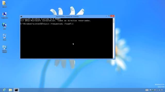The width and height of the screenshot is (165, 92).
Task: Open the touch keyboard tray icon
Action: tap(147, 90)
